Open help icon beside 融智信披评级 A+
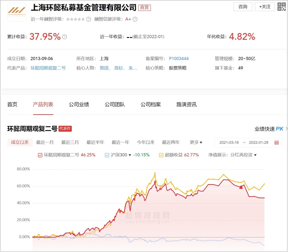Viewport: 288px width, 252px height. tap(135, 19)
